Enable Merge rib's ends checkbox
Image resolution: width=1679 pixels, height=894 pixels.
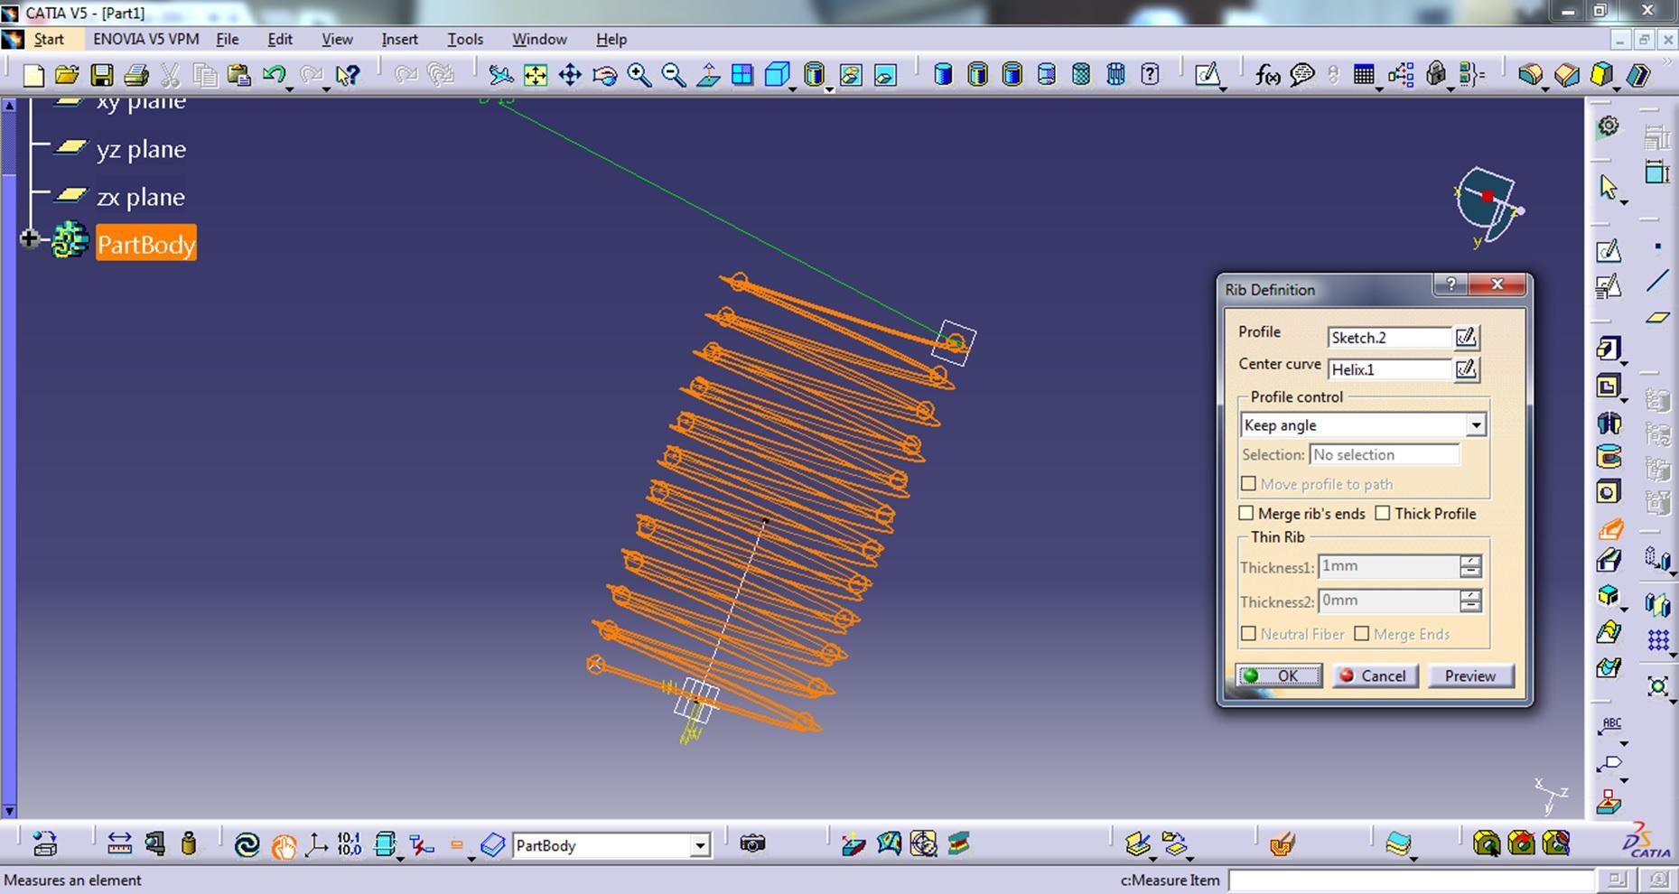click(1246, 513)
